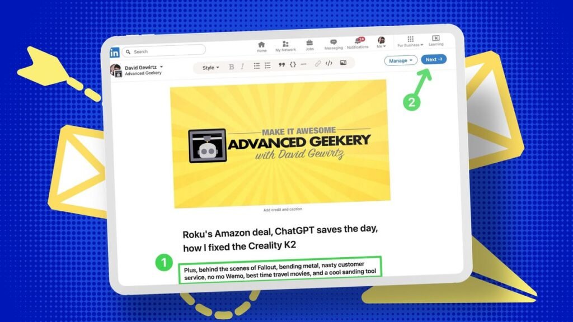The width and height of the screenshot is (573, 322).
Task: Click the Next button
Action: (x=433, y=59)
